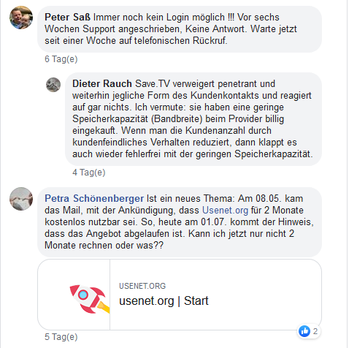Open the 'usenet.org | Start' preview title

(x=164, y=300)
